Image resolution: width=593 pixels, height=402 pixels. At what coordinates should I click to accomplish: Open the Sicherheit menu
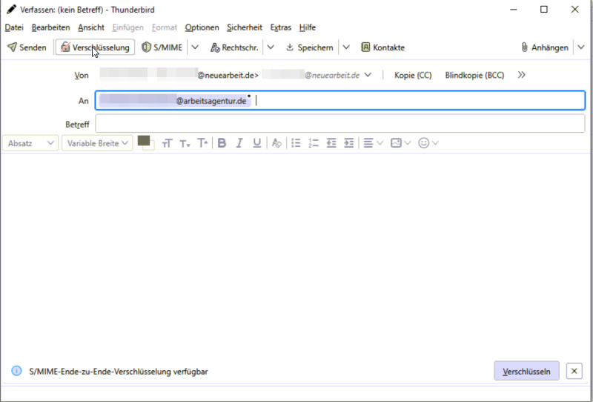click(x=245, y=27)
